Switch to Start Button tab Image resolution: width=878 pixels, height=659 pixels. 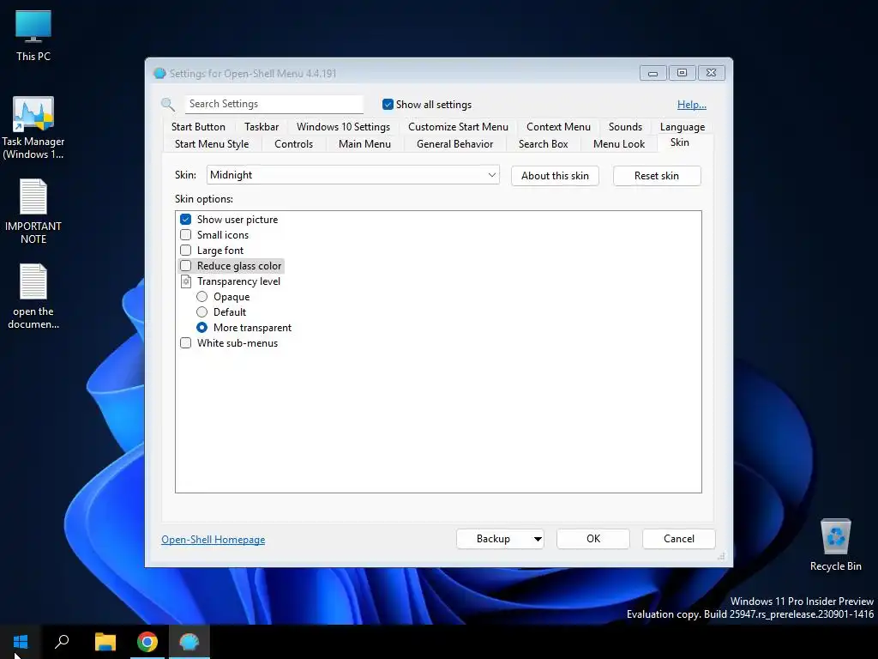198,127
